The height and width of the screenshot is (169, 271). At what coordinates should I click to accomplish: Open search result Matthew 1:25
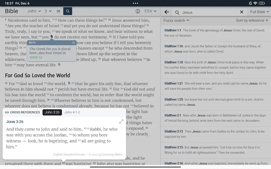click(216, 102)
